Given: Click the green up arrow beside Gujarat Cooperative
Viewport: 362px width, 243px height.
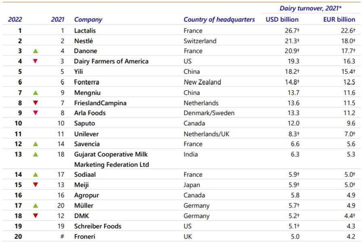Looking at the screenshot, I should click(x=36, y=154).
